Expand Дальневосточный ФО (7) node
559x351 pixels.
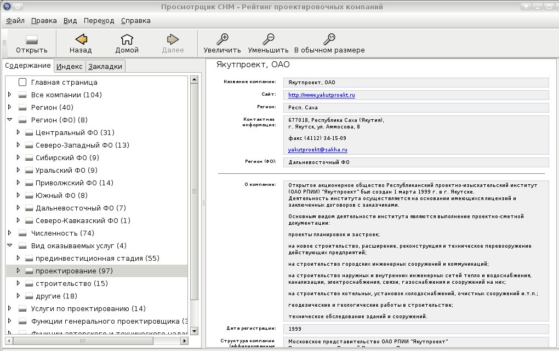coord(18,208)
